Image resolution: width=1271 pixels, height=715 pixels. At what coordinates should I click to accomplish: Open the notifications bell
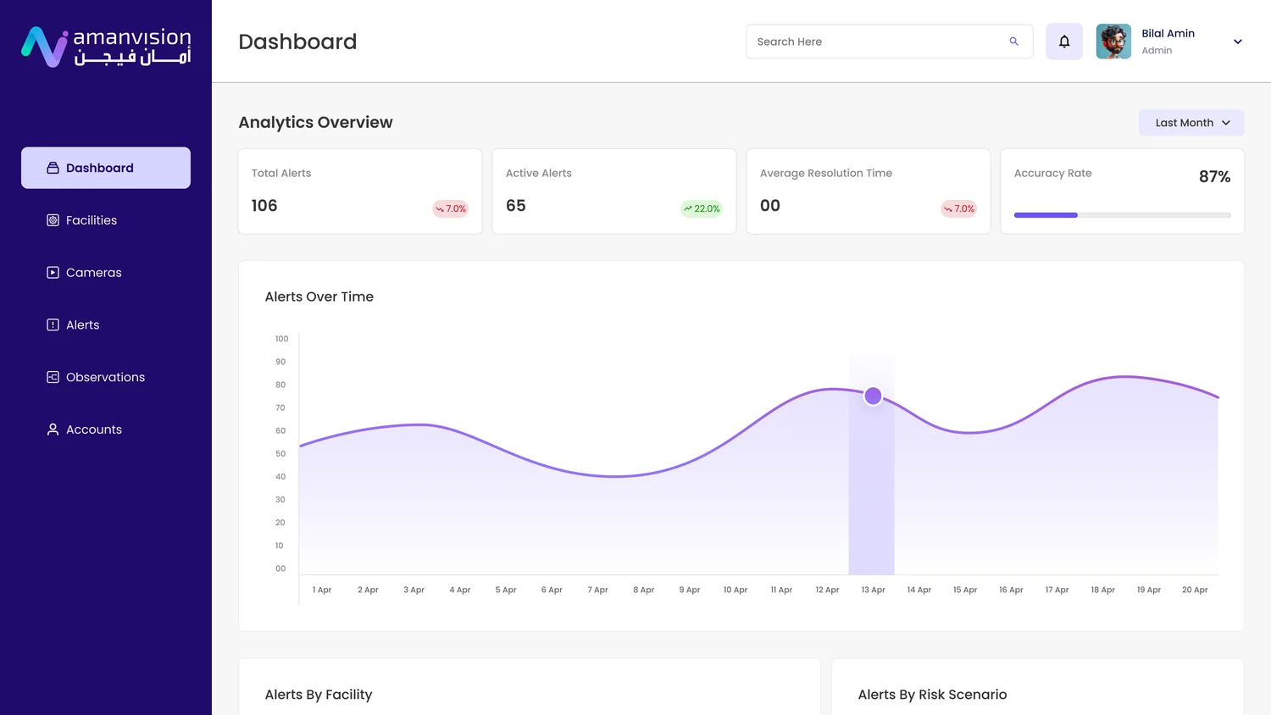pos(1064,42)
